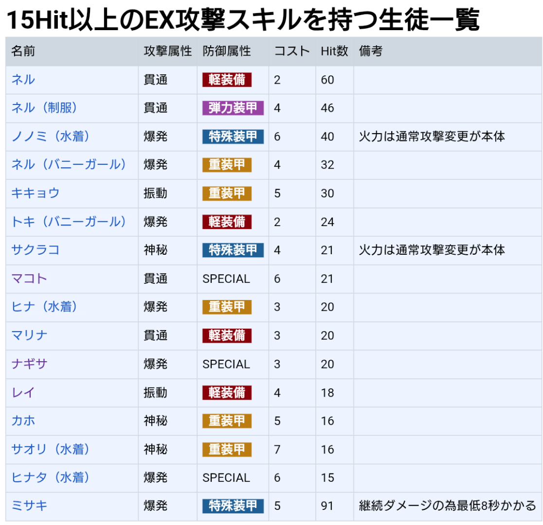Open the トキ（バニーガール） link
The height and width of the screenshot is (525, 543).
pyautogui.click(x=69, y=222)
